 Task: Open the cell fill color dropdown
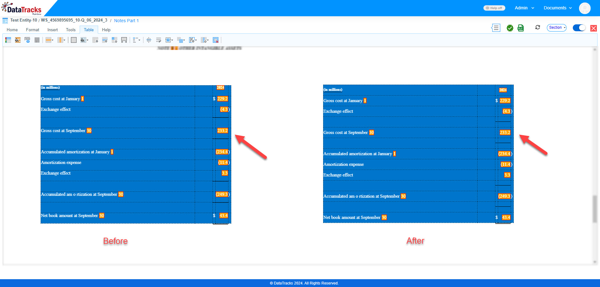84,40
